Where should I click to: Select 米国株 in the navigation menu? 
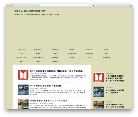tap(72, 50)
